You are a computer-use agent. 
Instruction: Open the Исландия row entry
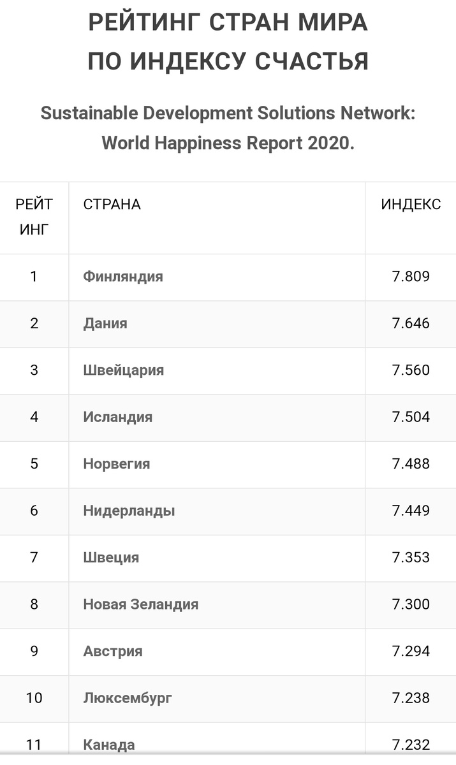click(x=118, y=417)
